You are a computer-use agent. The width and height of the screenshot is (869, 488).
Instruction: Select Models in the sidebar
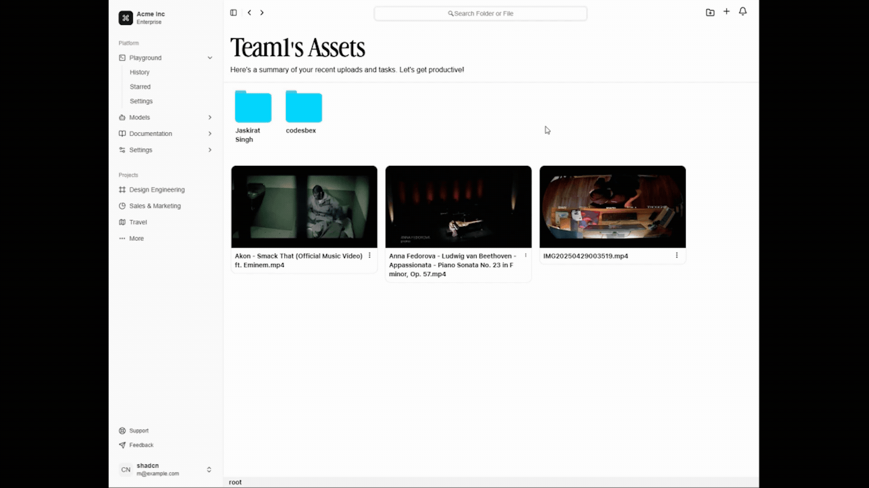click(x=139, y=117)
